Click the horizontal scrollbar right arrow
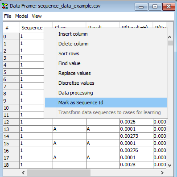Screen dimensions: 177x177 point(162,173)
